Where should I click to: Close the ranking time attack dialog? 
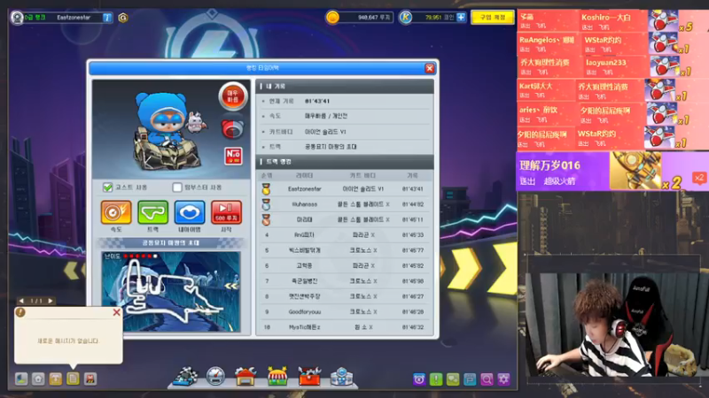point(429,69)
